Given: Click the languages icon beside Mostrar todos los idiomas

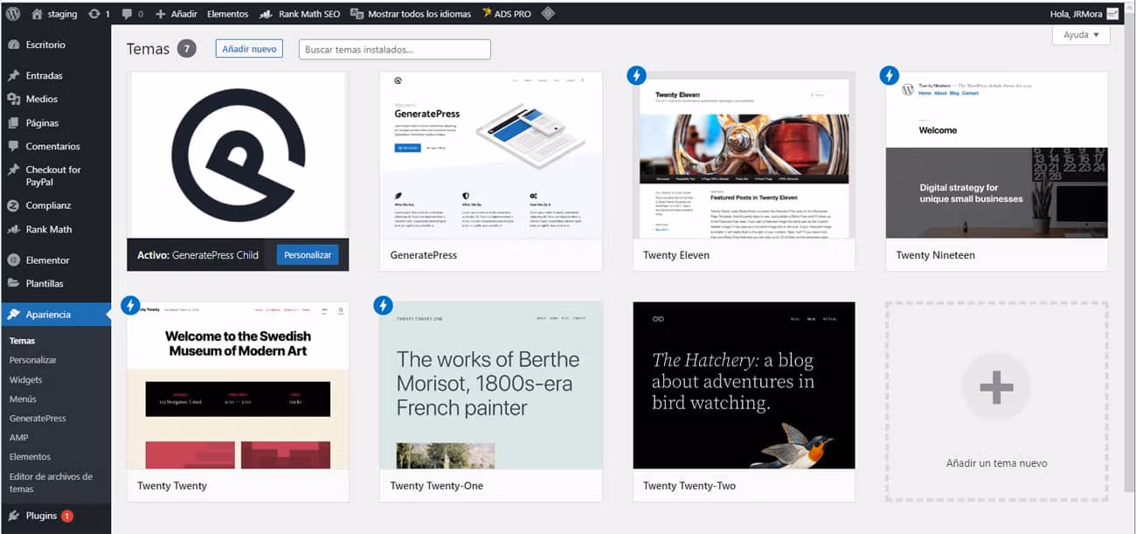Looking at the screenshot, I should coord(357,14).
